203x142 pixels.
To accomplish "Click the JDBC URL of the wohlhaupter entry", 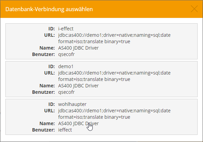I will click(x=114, y=114).
